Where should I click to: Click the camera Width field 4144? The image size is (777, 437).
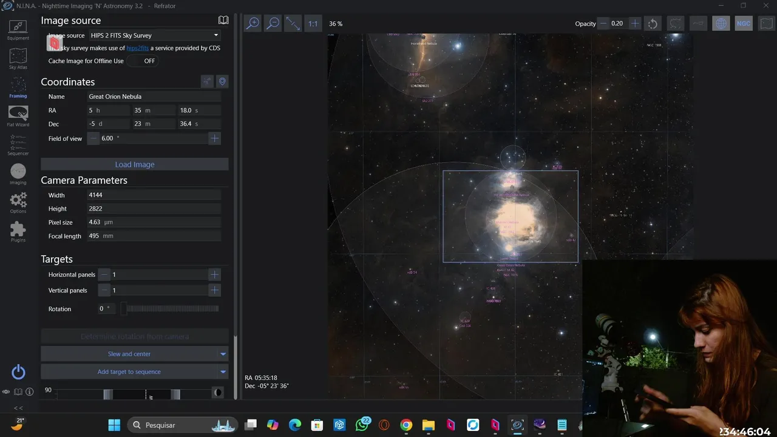click(x=154, y=195)
